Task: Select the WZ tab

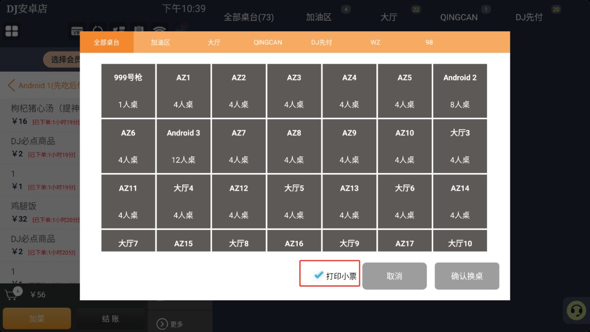Action: (376, 42)
